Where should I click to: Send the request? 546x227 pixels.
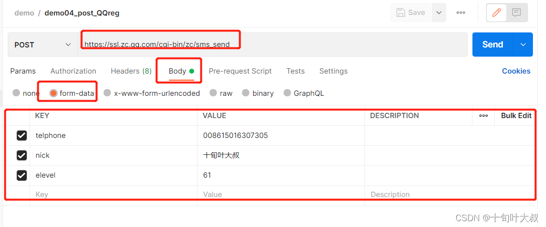[492, 45]
